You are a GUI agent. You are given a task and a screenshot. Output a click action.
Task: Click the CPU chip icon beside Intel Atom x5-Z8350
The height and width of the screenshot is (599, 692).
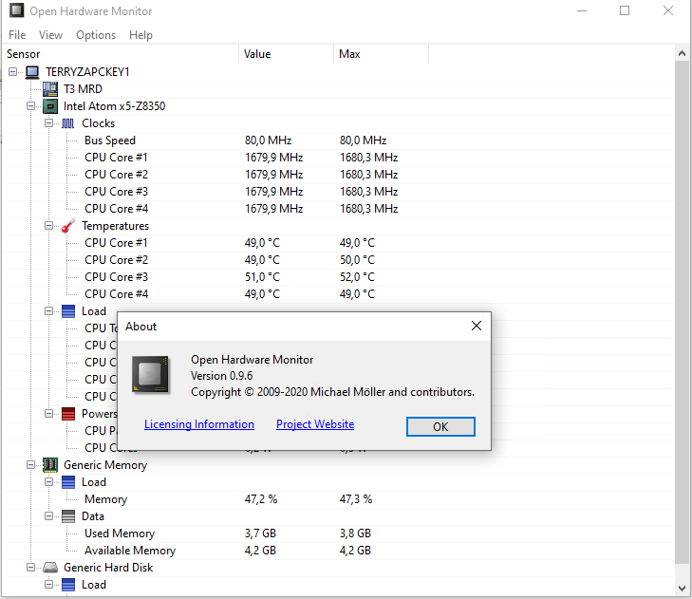50,106
